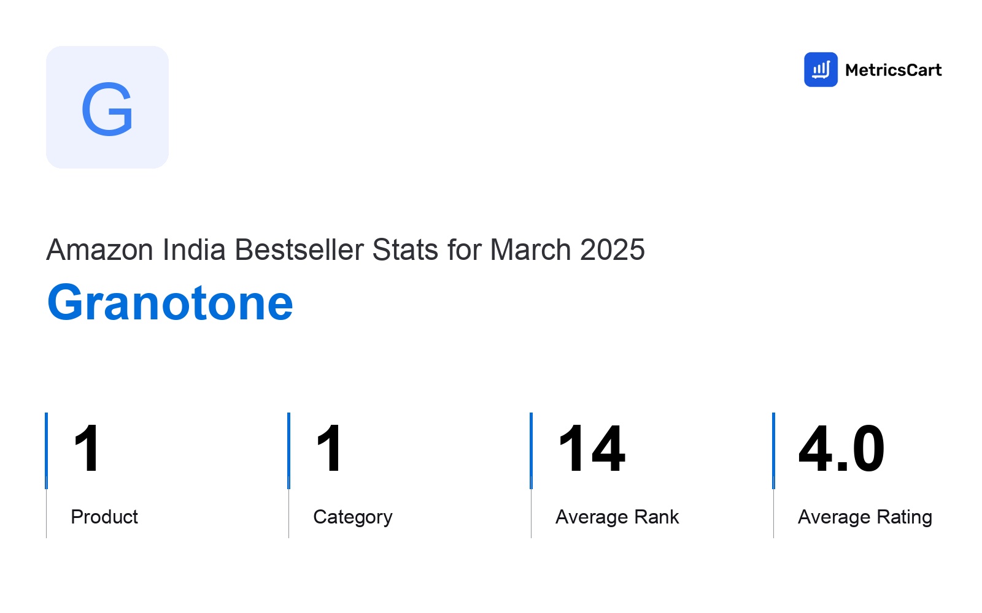982x613 pixels.
Task: Click the March 2025 text in heading
Action: click(568, 249)
